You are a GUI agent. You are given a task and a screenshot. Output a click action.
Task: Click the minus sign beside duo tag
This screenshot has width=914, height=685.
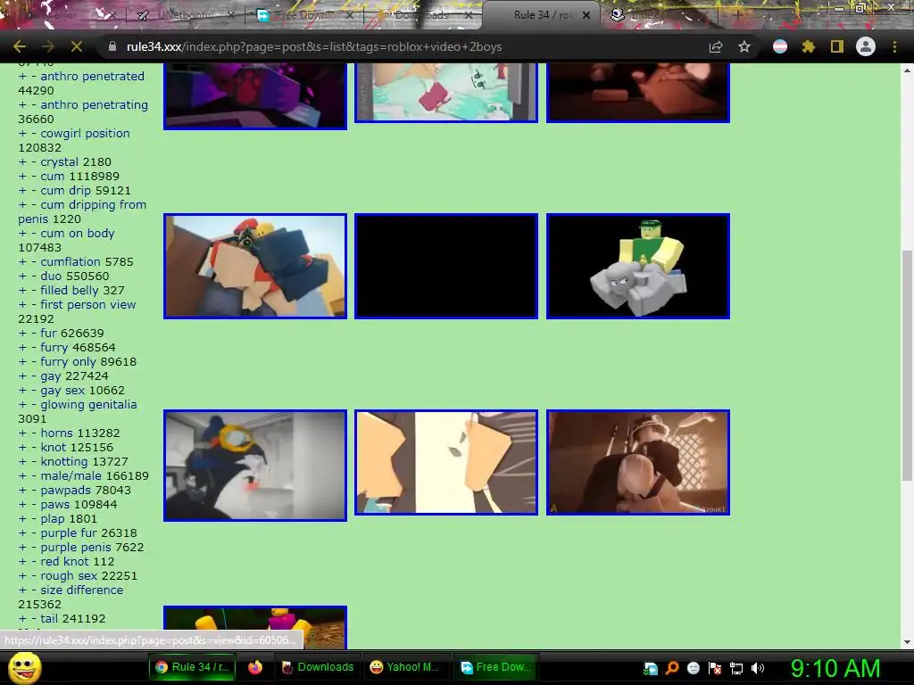pyautogui.click(x=34, y=276)
